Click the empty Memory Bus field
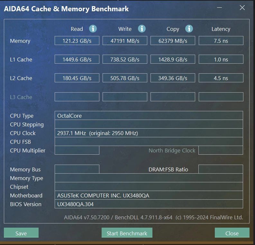The width and height of the screenshot is (255, 245). point(77,169)
